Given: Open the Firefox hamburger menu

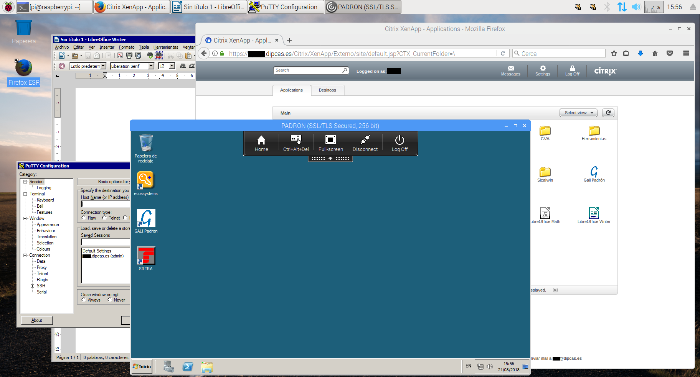Looking at the screenshot, I should (x=686, y=53).
